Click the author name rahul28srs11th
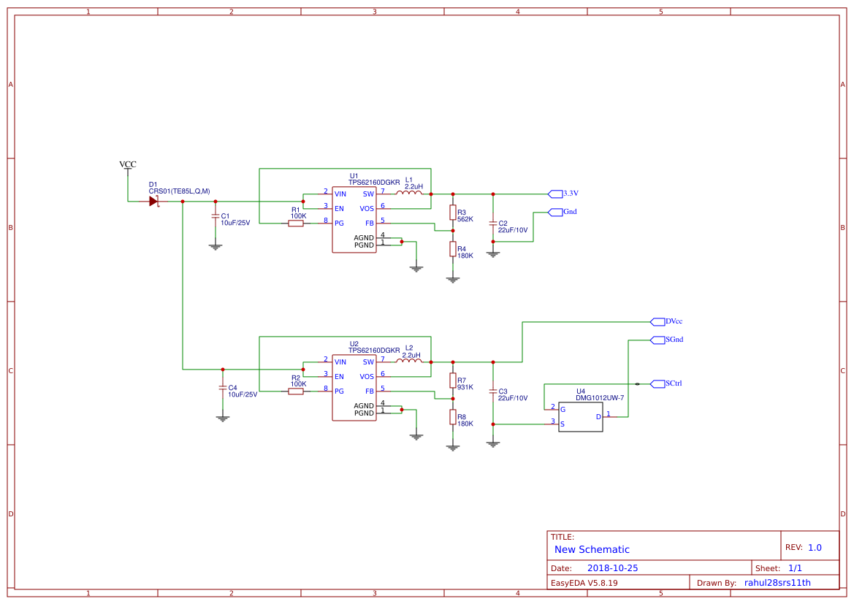The image size is (854, 604). 777,583
